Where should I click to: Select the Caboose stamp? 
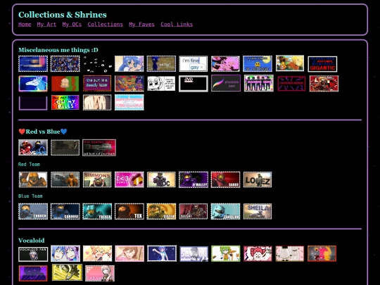(x=65, y=211)
